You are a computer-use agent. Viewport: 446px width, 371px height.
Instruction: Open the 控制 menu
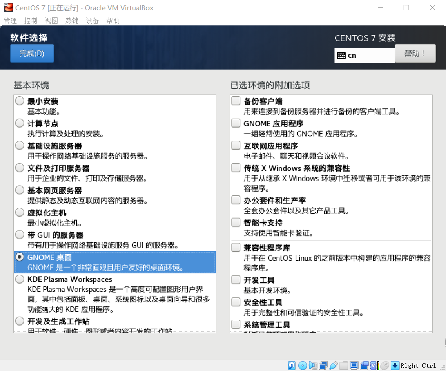[x=31, y=21]
